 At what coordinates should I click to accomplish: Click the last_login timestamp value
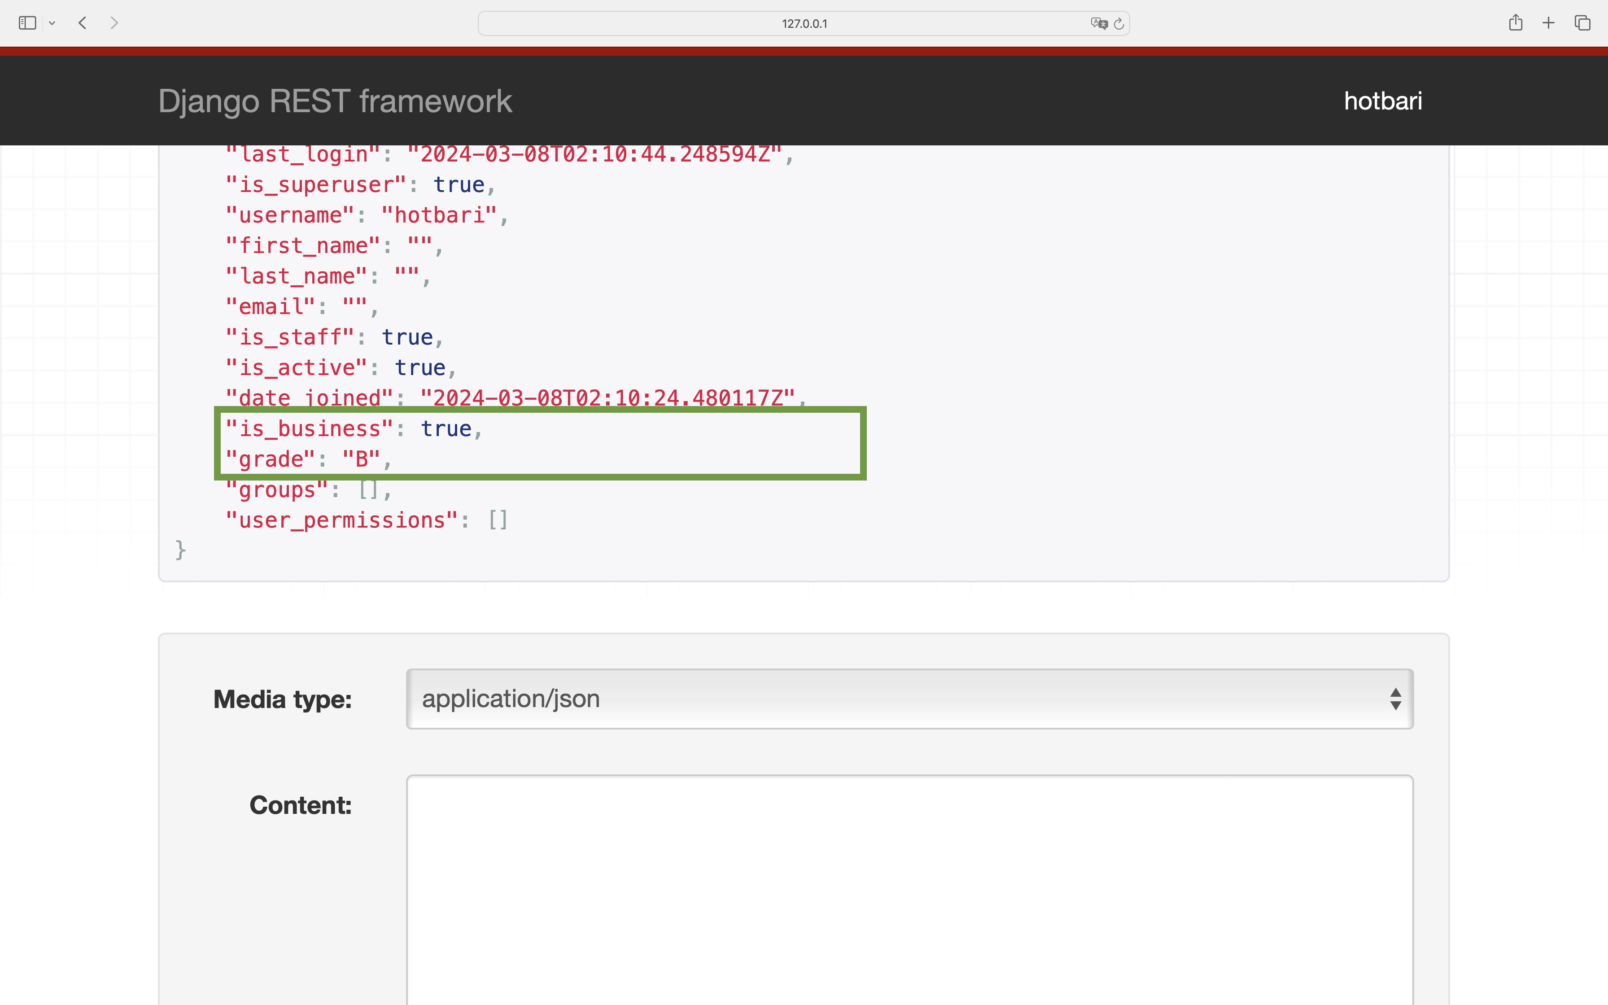pyautogui.click(x=594, y=154)
